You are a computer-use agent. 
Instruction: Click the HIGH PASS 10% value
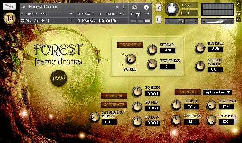tap(226, 107)
